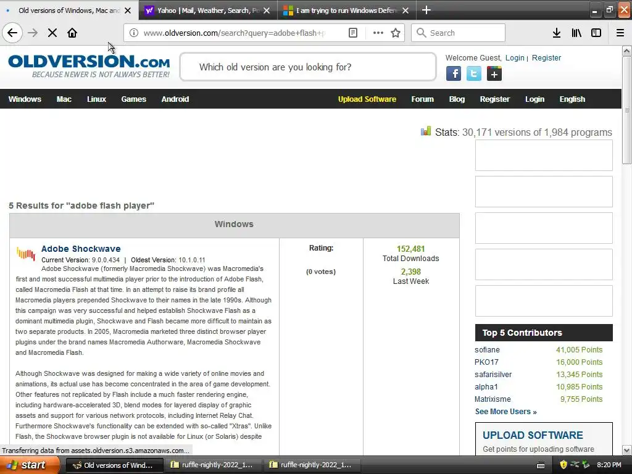Bookmark this page with the star icon

[x=396, y=33]
